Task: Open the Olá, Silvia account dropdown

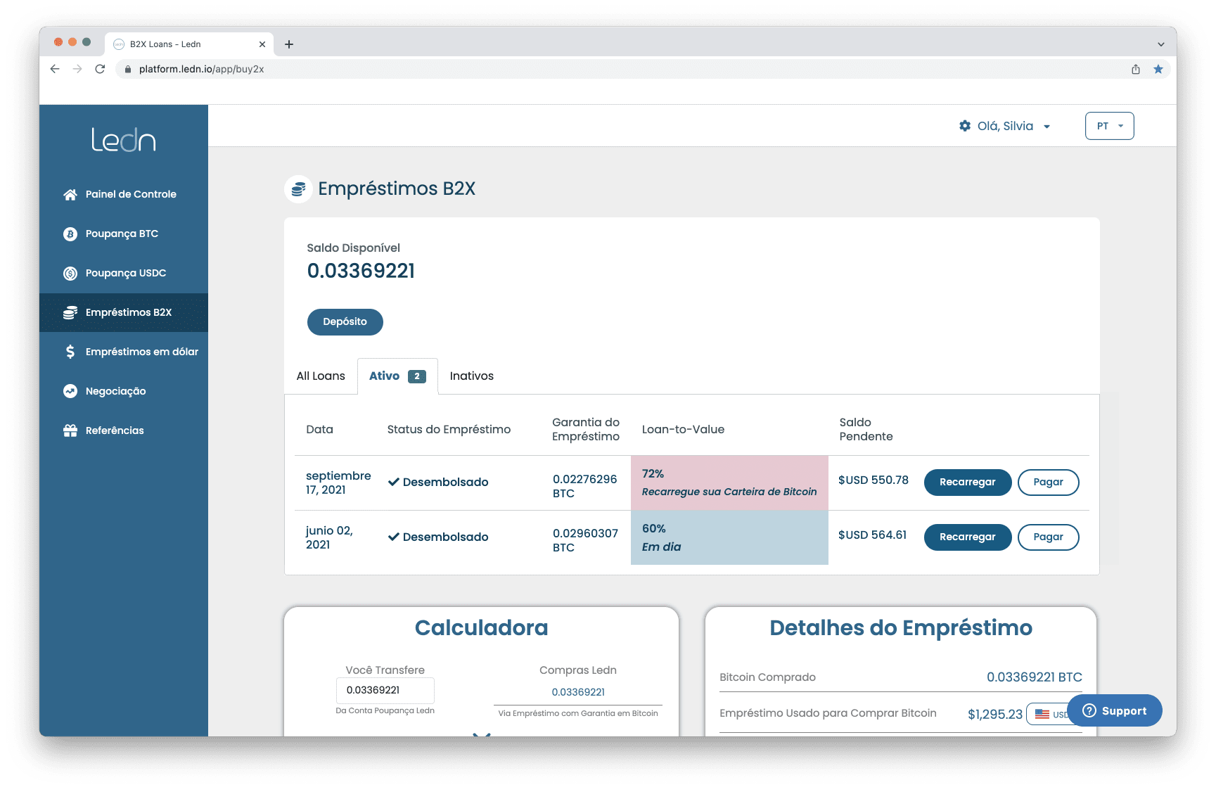Action: [x=1005, y=126]
